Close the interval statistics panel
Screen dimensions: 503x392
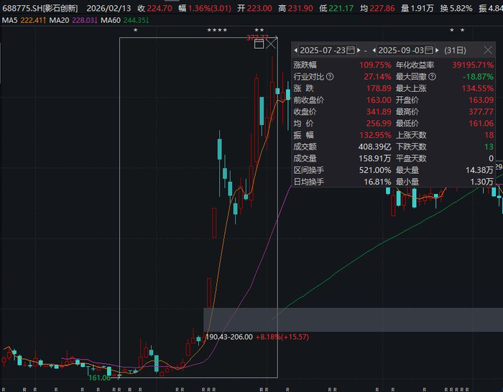click(x=488, y=50)
